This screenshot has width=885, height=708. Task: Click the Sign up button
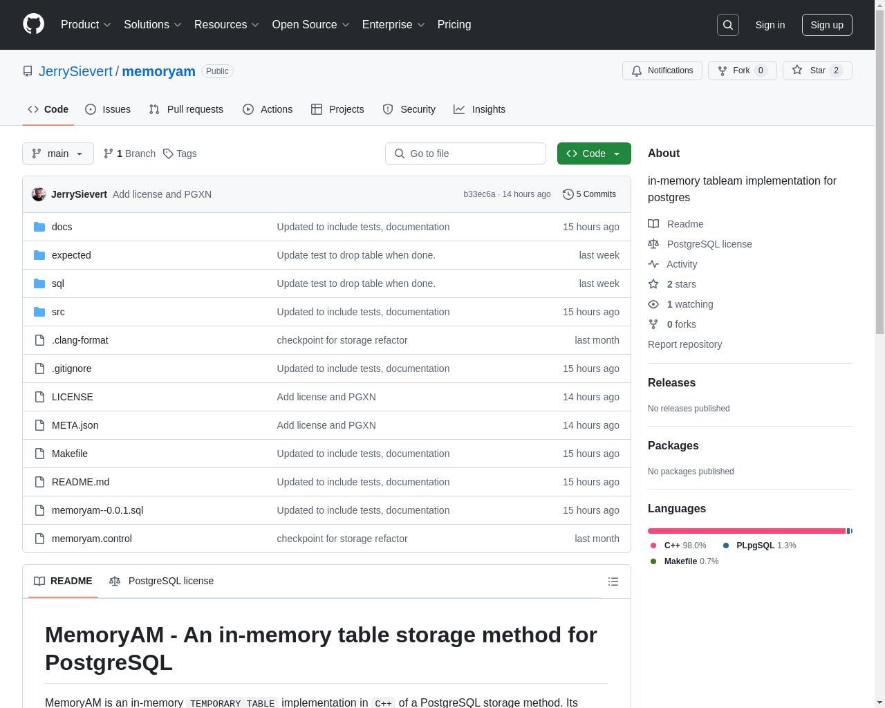[827, 25]
